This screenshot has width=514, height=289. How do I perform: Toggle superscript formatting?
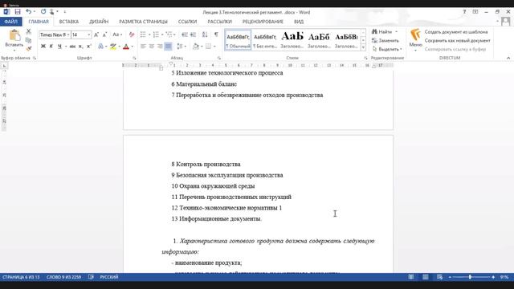click(89, 47)
